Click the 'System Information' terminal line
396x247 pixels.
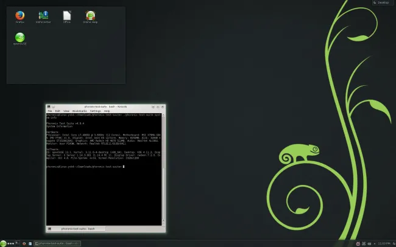point(59,126)
